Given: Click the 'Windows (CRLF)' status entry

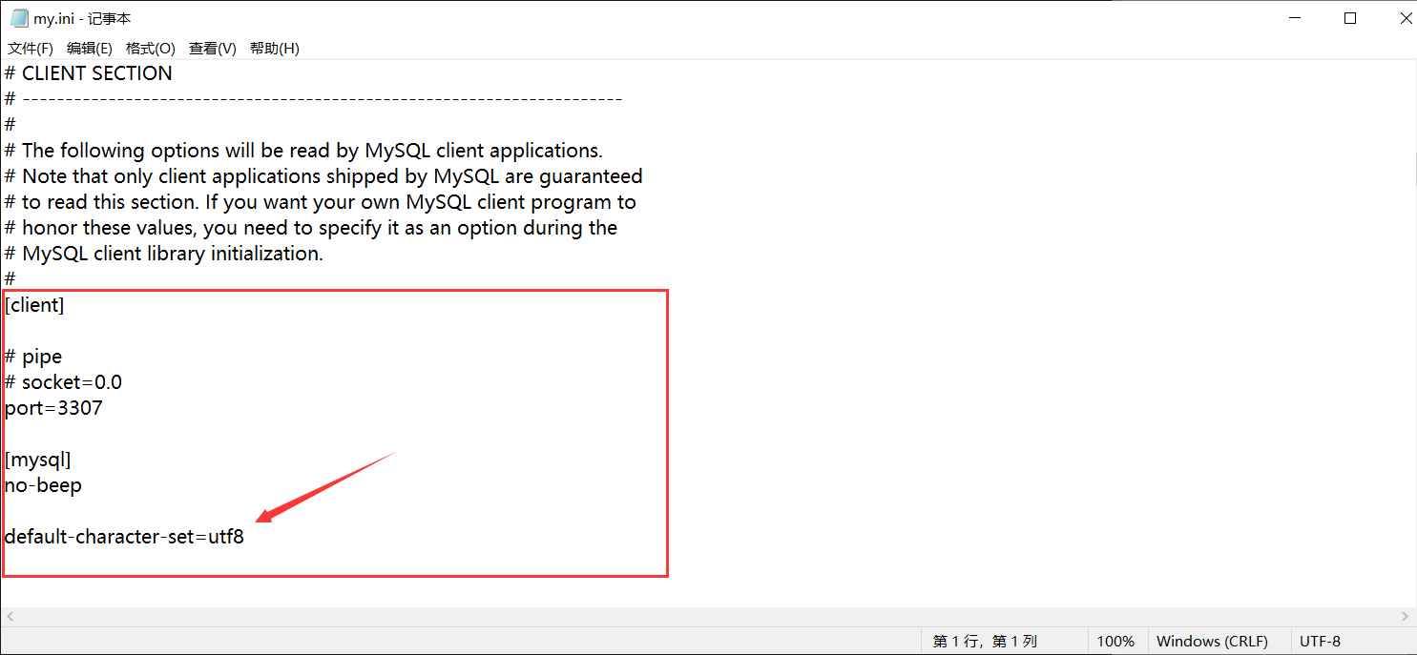Looking at the screenshot, I should [1212, 642].
